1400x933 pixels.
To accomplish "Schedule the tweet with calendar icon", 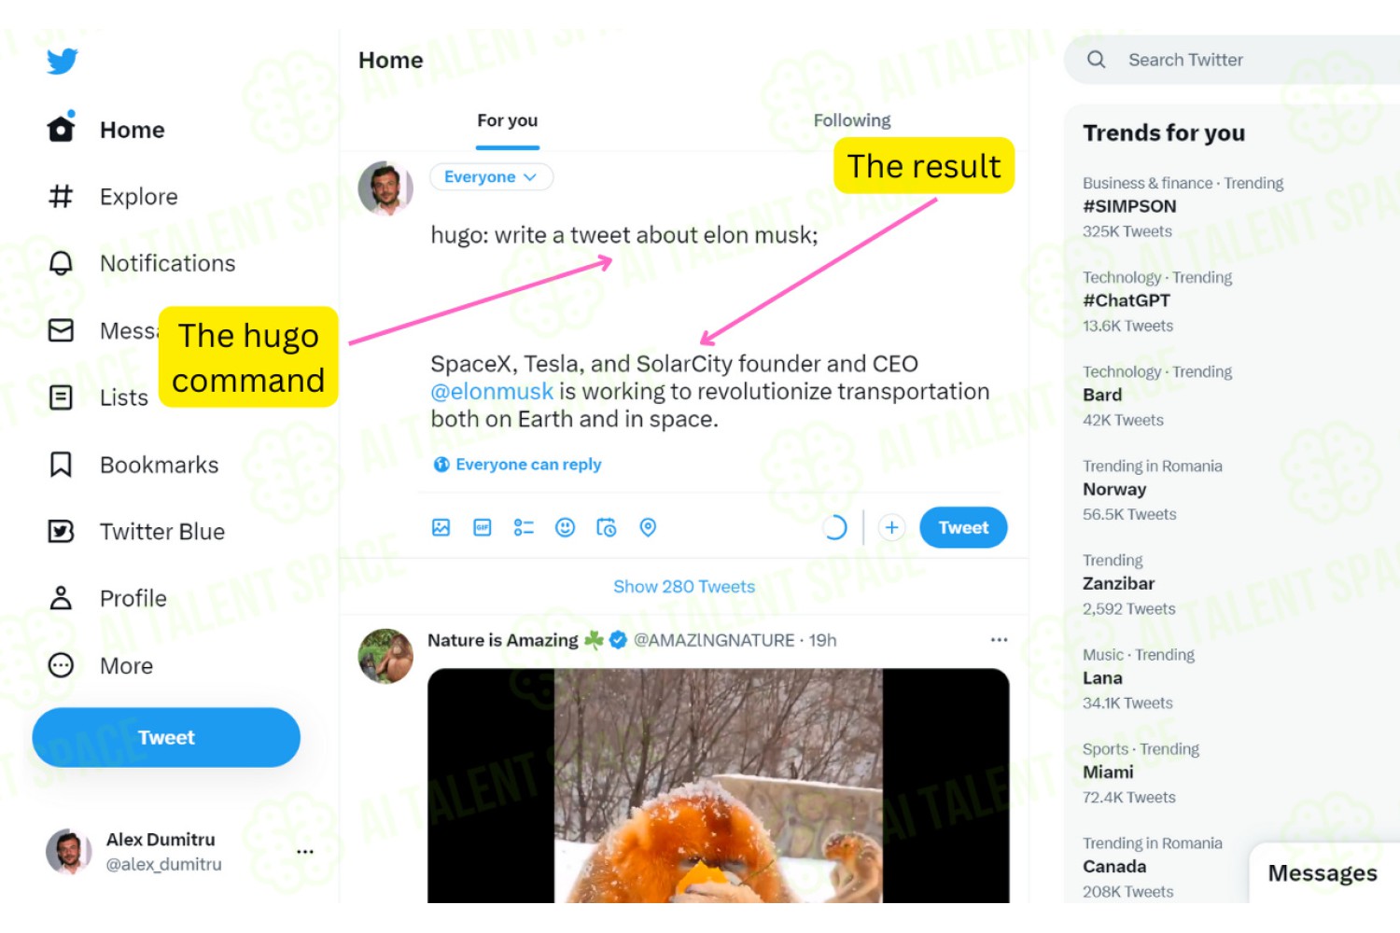I will pos(606,527).
